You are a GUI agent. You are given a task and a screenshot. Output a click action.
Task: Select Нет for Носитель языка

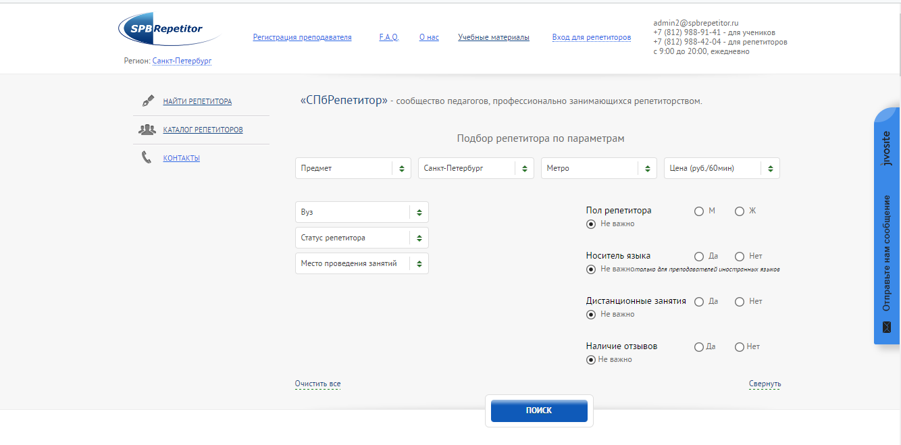[x=740, y=257]
